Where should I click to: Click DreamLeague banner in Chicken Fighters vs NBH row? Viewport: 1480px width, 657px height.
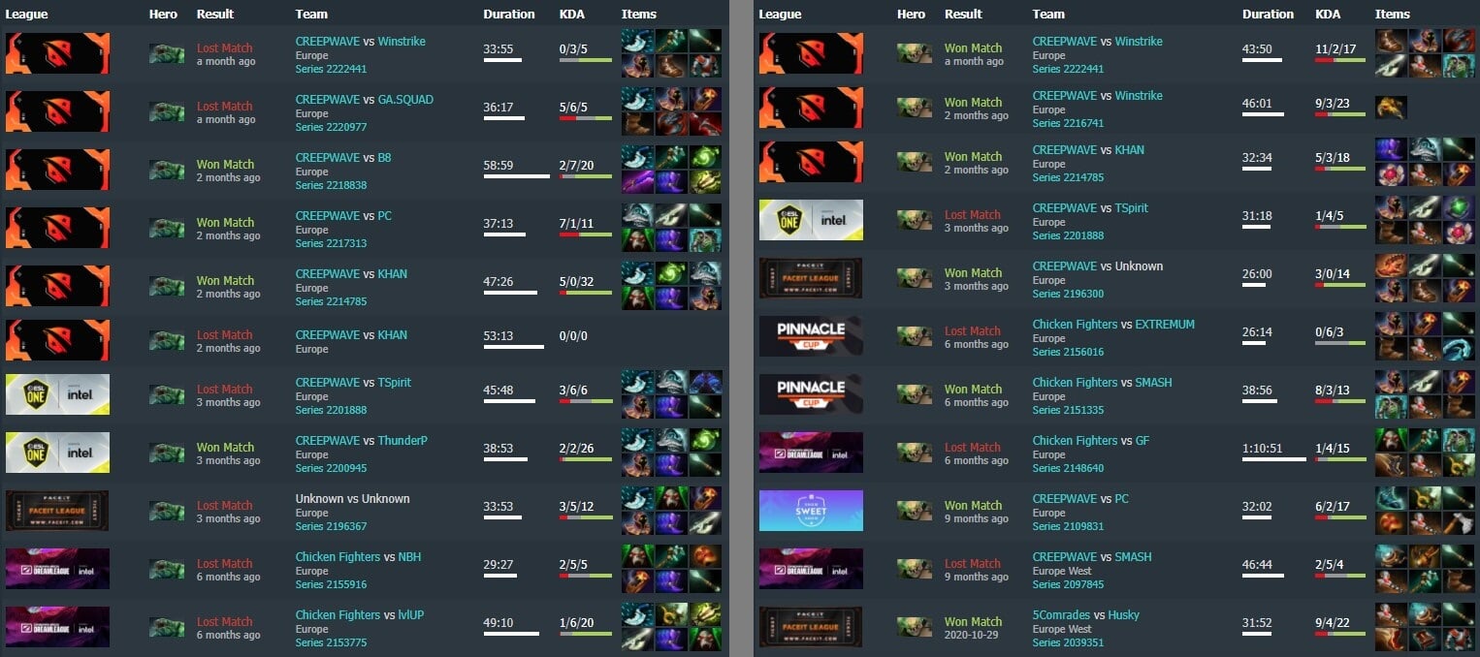coord(57,569)
